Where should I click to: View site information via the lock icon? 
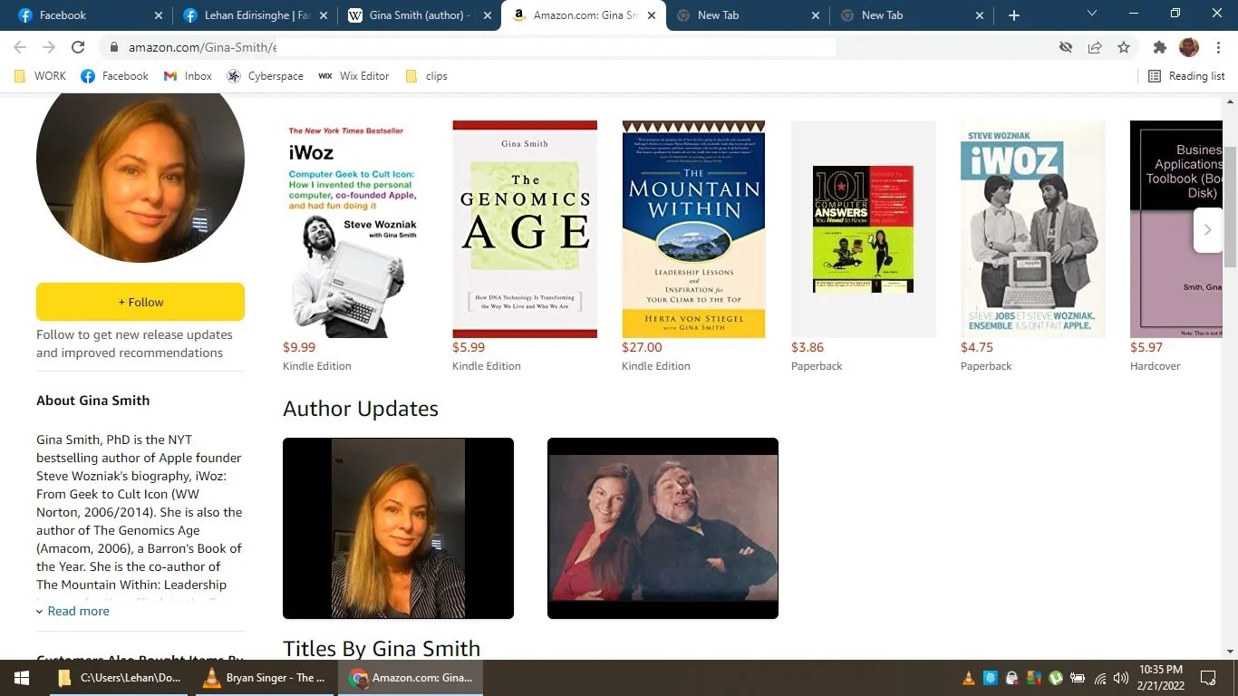click(x=114, y=47)
